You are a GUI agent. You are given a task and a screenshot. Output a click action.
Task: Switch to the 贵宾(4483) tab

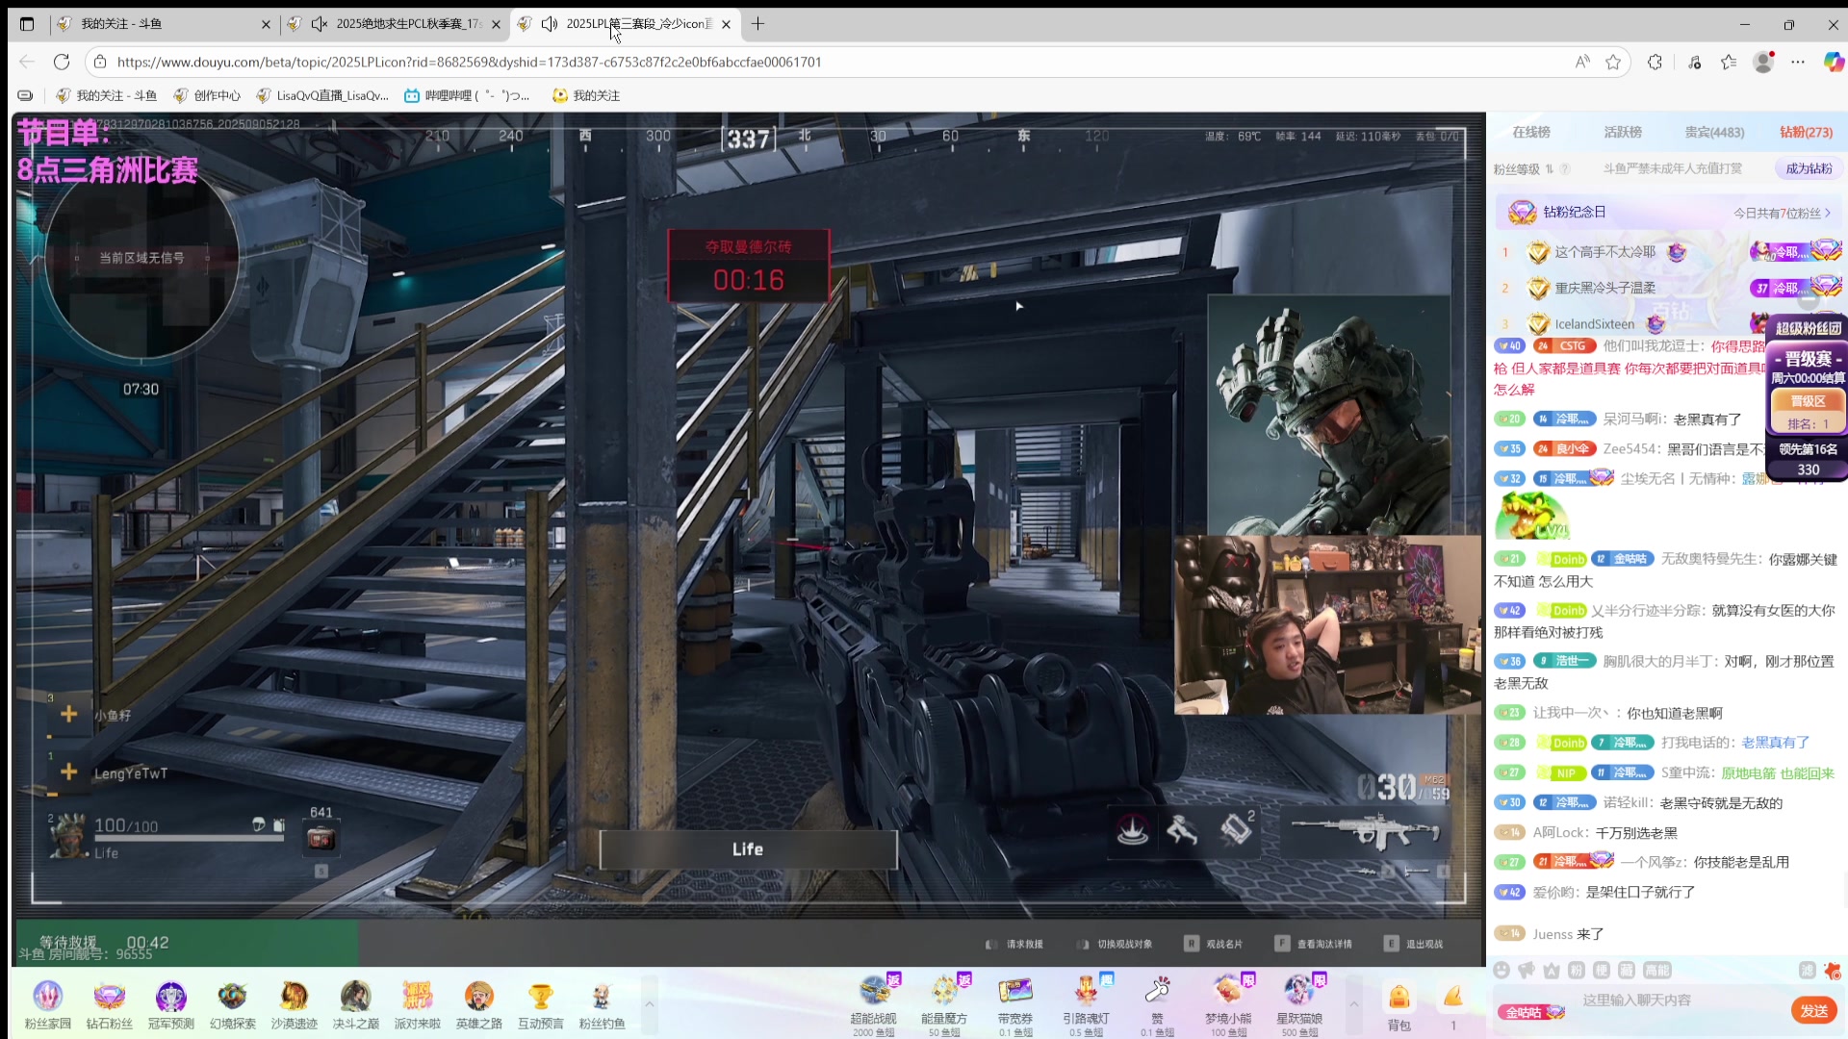pos(1714,133)
